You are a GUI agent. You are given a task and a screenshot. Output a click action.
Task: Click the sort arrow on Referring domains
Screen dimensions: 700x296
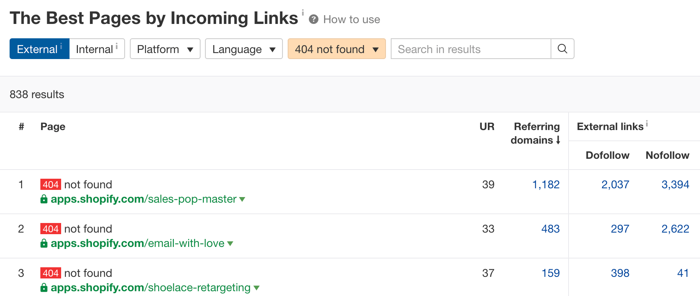pos(558,140)
